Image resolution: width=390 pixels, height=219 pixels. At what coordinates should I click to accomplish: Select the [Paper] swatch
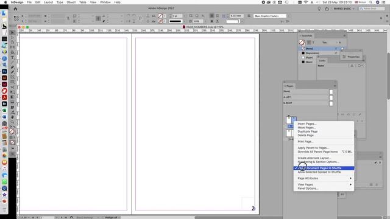tap(307, 58)
